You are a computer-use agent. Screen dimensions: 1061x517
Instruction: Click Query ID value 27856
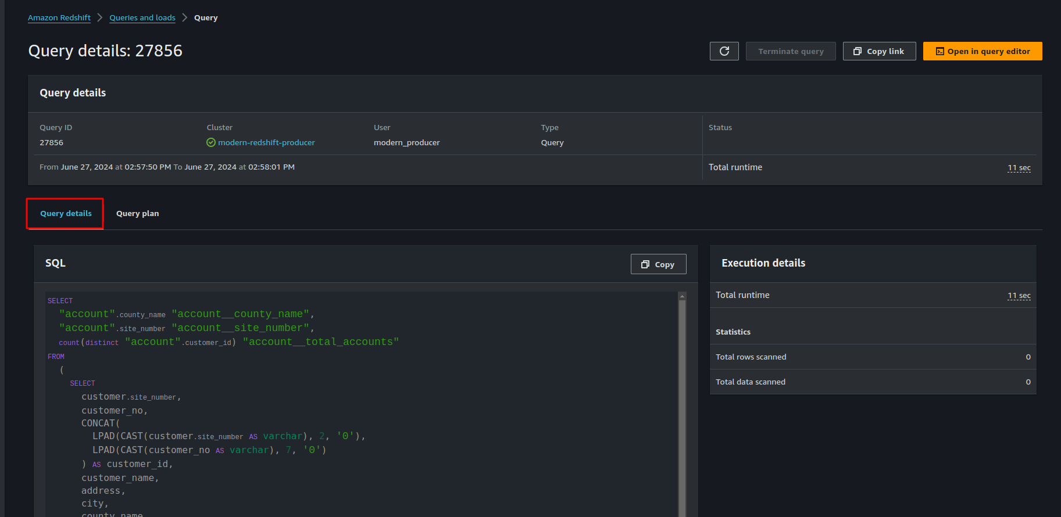[x=51, y=142]
